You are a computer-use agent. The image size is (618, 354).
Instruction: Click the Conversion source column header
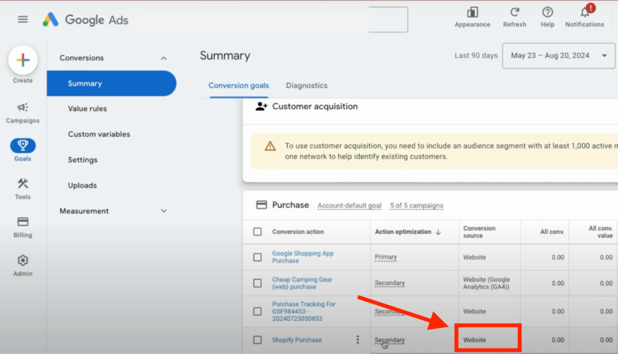[479, 232]
